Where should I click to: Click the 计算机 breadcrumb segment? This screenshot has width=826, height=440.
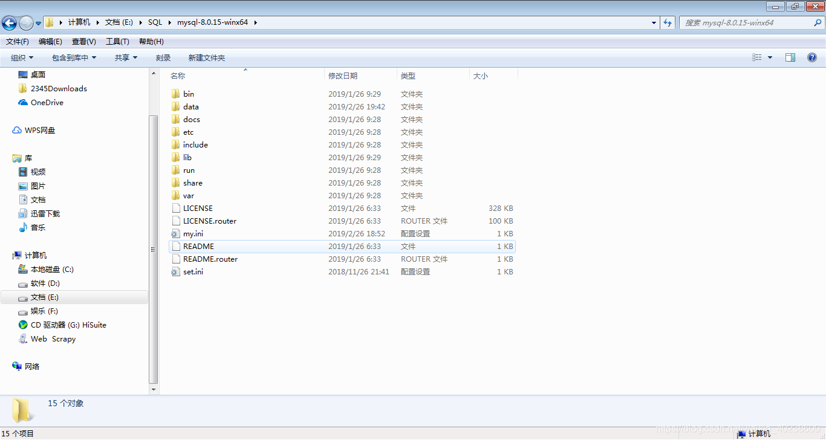point(79,22)
